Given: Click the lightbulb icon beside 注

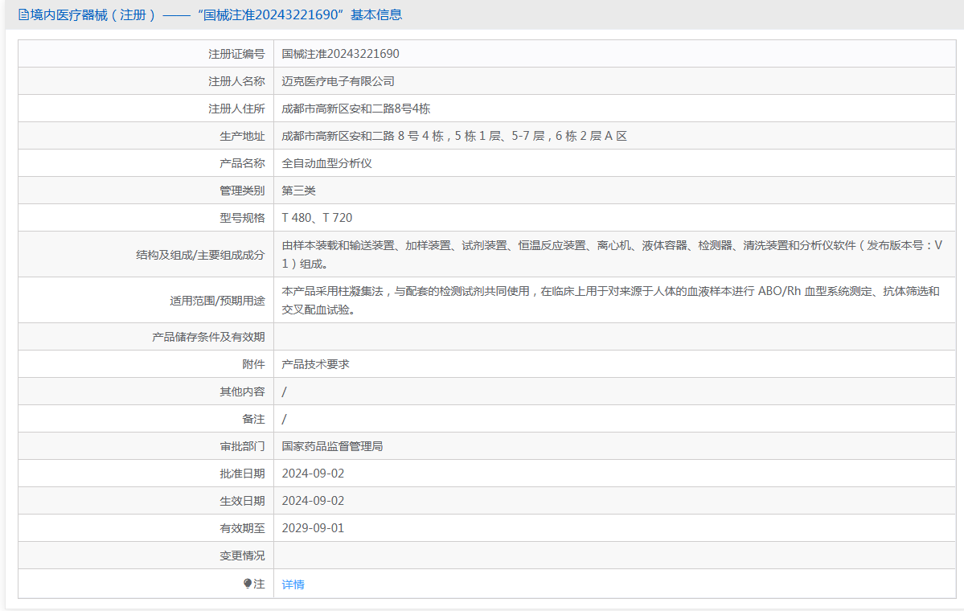Looking at the screenshot, I should pos(248,584).
